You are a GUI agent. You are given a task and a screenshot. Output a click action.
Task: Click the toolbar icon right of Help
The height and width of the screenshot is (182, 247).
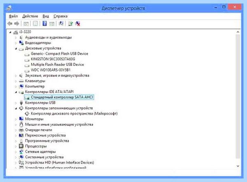pyautogui.click(x=52, y=24)
